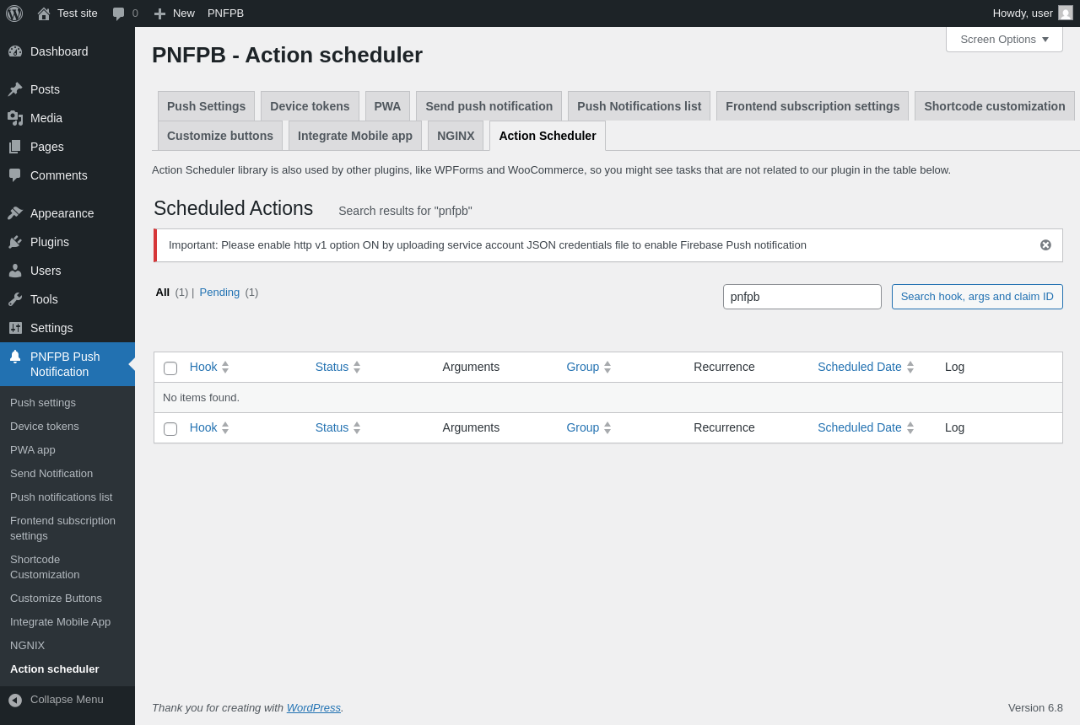Click the PNFPB bell icon in sidebar
Viewport: 1080px width, 725px height.
pos(15,357)
